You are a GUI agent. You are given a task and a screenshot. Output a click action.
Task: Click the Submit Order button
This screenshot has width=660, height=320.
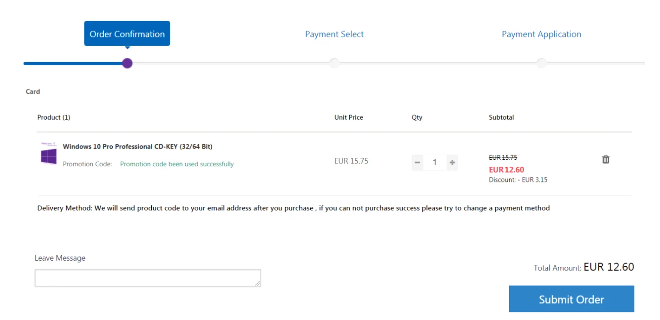(x=571, y=299)
